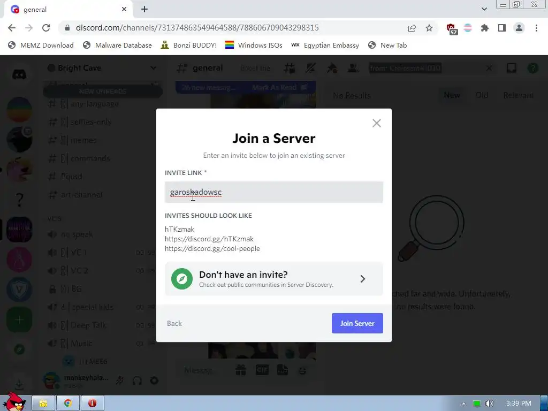
Task: Open the any-language channel
Action: tap(102, 104)
